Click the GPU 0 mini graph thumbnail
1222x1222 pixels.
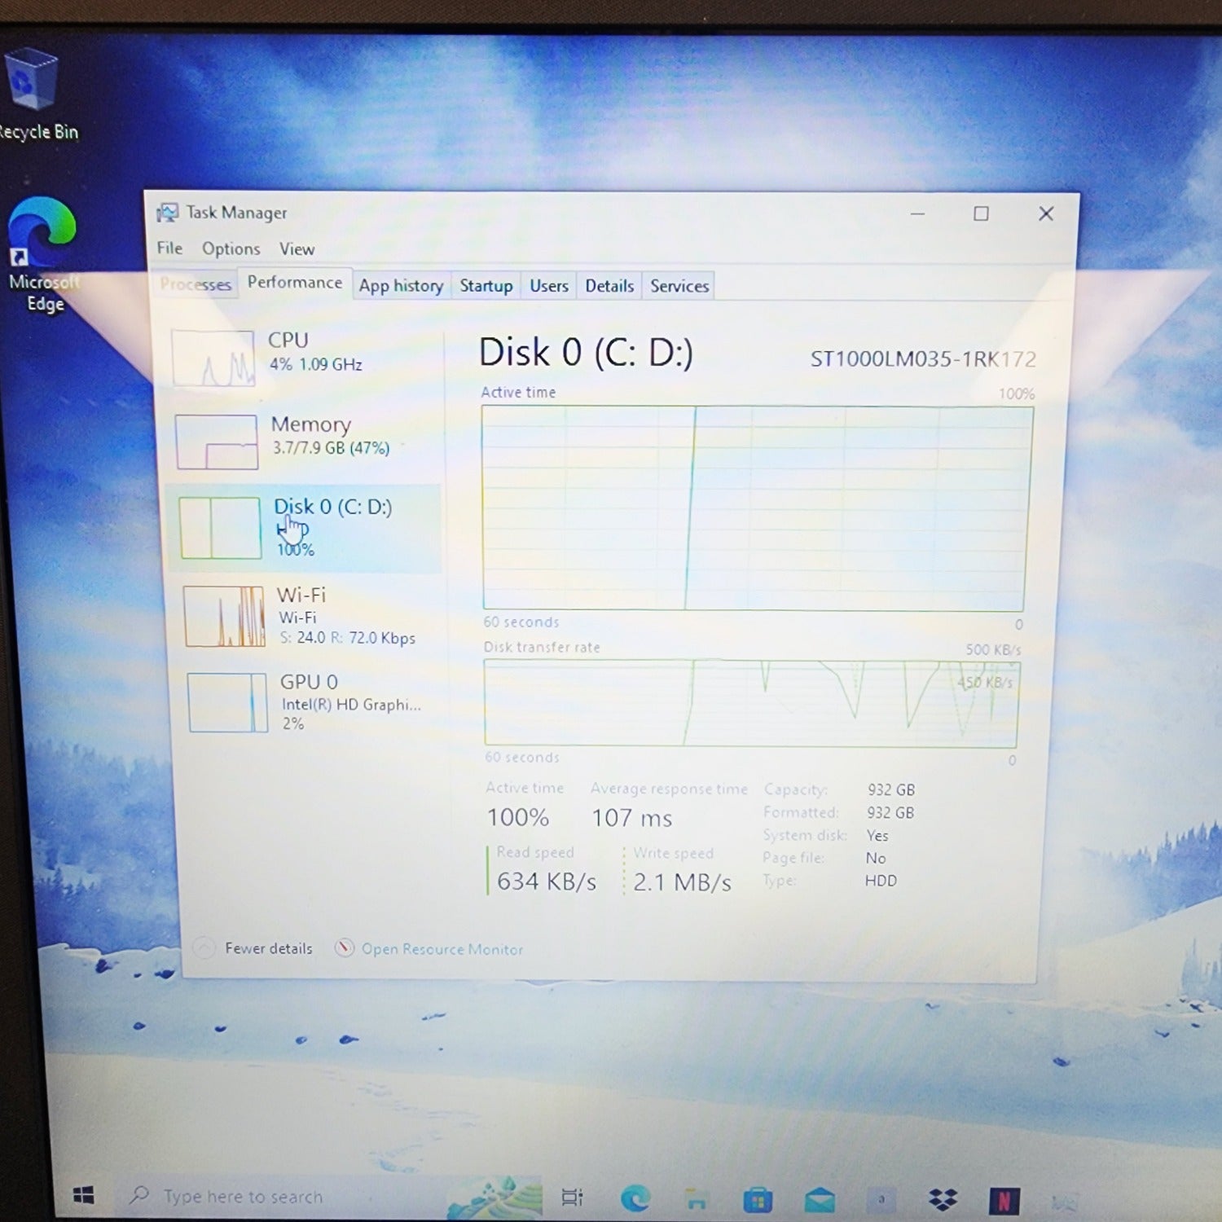click(227, 702)
